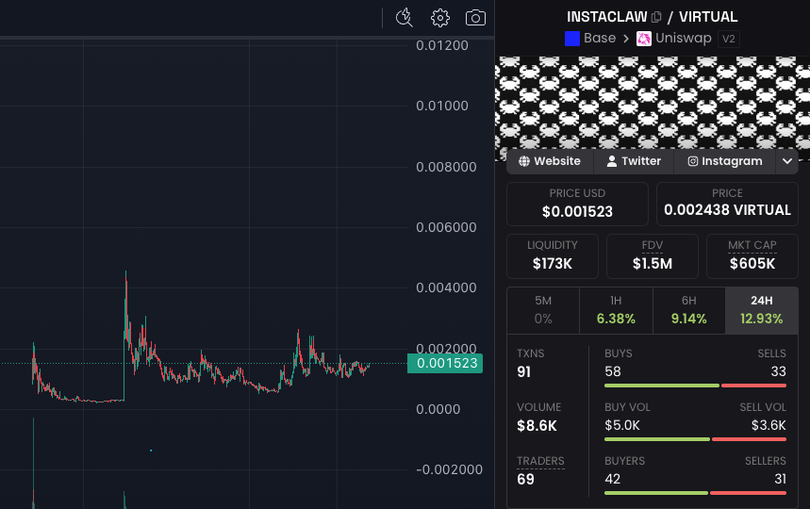810x509 pixels.
Task: Click the MKT CAP $605K box
Action: coord(752,256)
